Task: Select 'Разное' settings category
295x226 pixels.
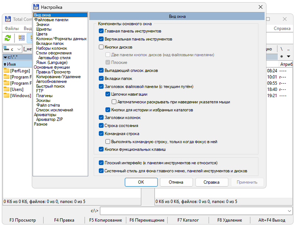Action: click(x=41, y=124)
